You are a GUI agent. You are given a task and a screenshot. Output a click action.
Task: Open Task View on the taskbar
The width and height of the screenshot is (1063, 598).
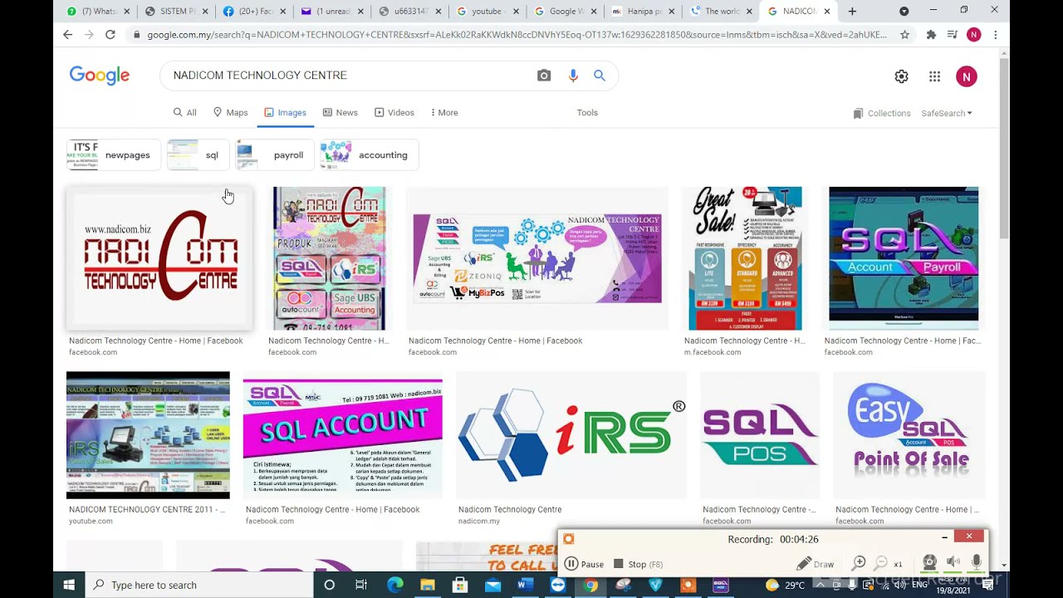coord(361,585)
